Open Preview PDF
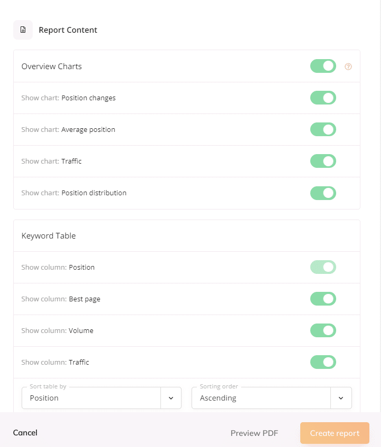The image size is (381, 447). click(x=254, y=433)
